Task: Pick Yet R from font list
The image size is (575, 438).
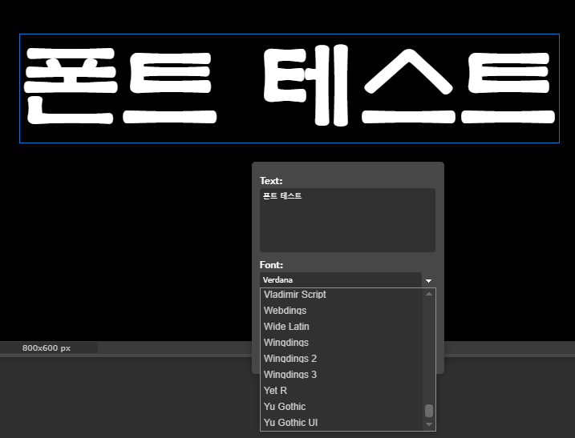Action: [341, 391]
